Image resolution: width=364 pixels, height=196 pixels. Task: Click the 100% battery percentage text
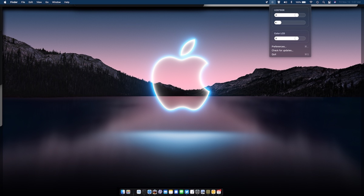click(298, 2)
